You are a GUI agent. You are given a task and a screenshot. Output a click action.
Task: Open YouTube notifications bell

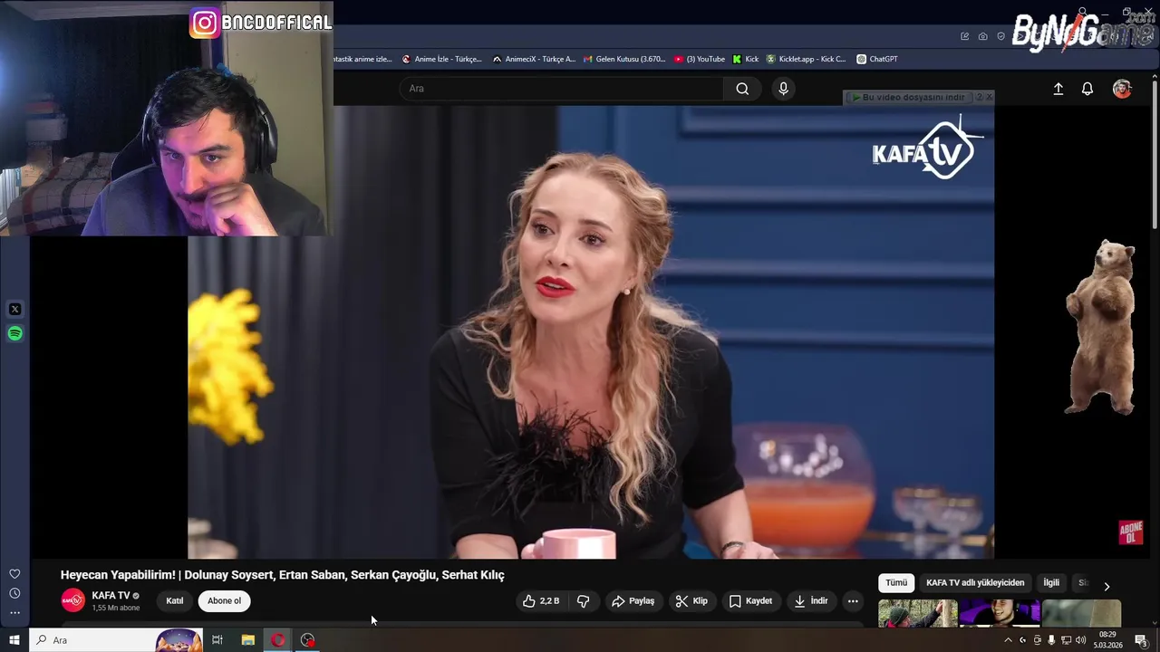1087,89
